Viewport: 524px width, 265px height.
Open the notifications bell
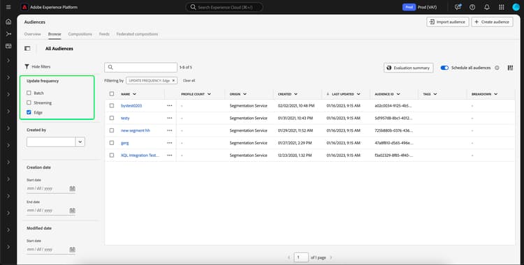point(487,7)
